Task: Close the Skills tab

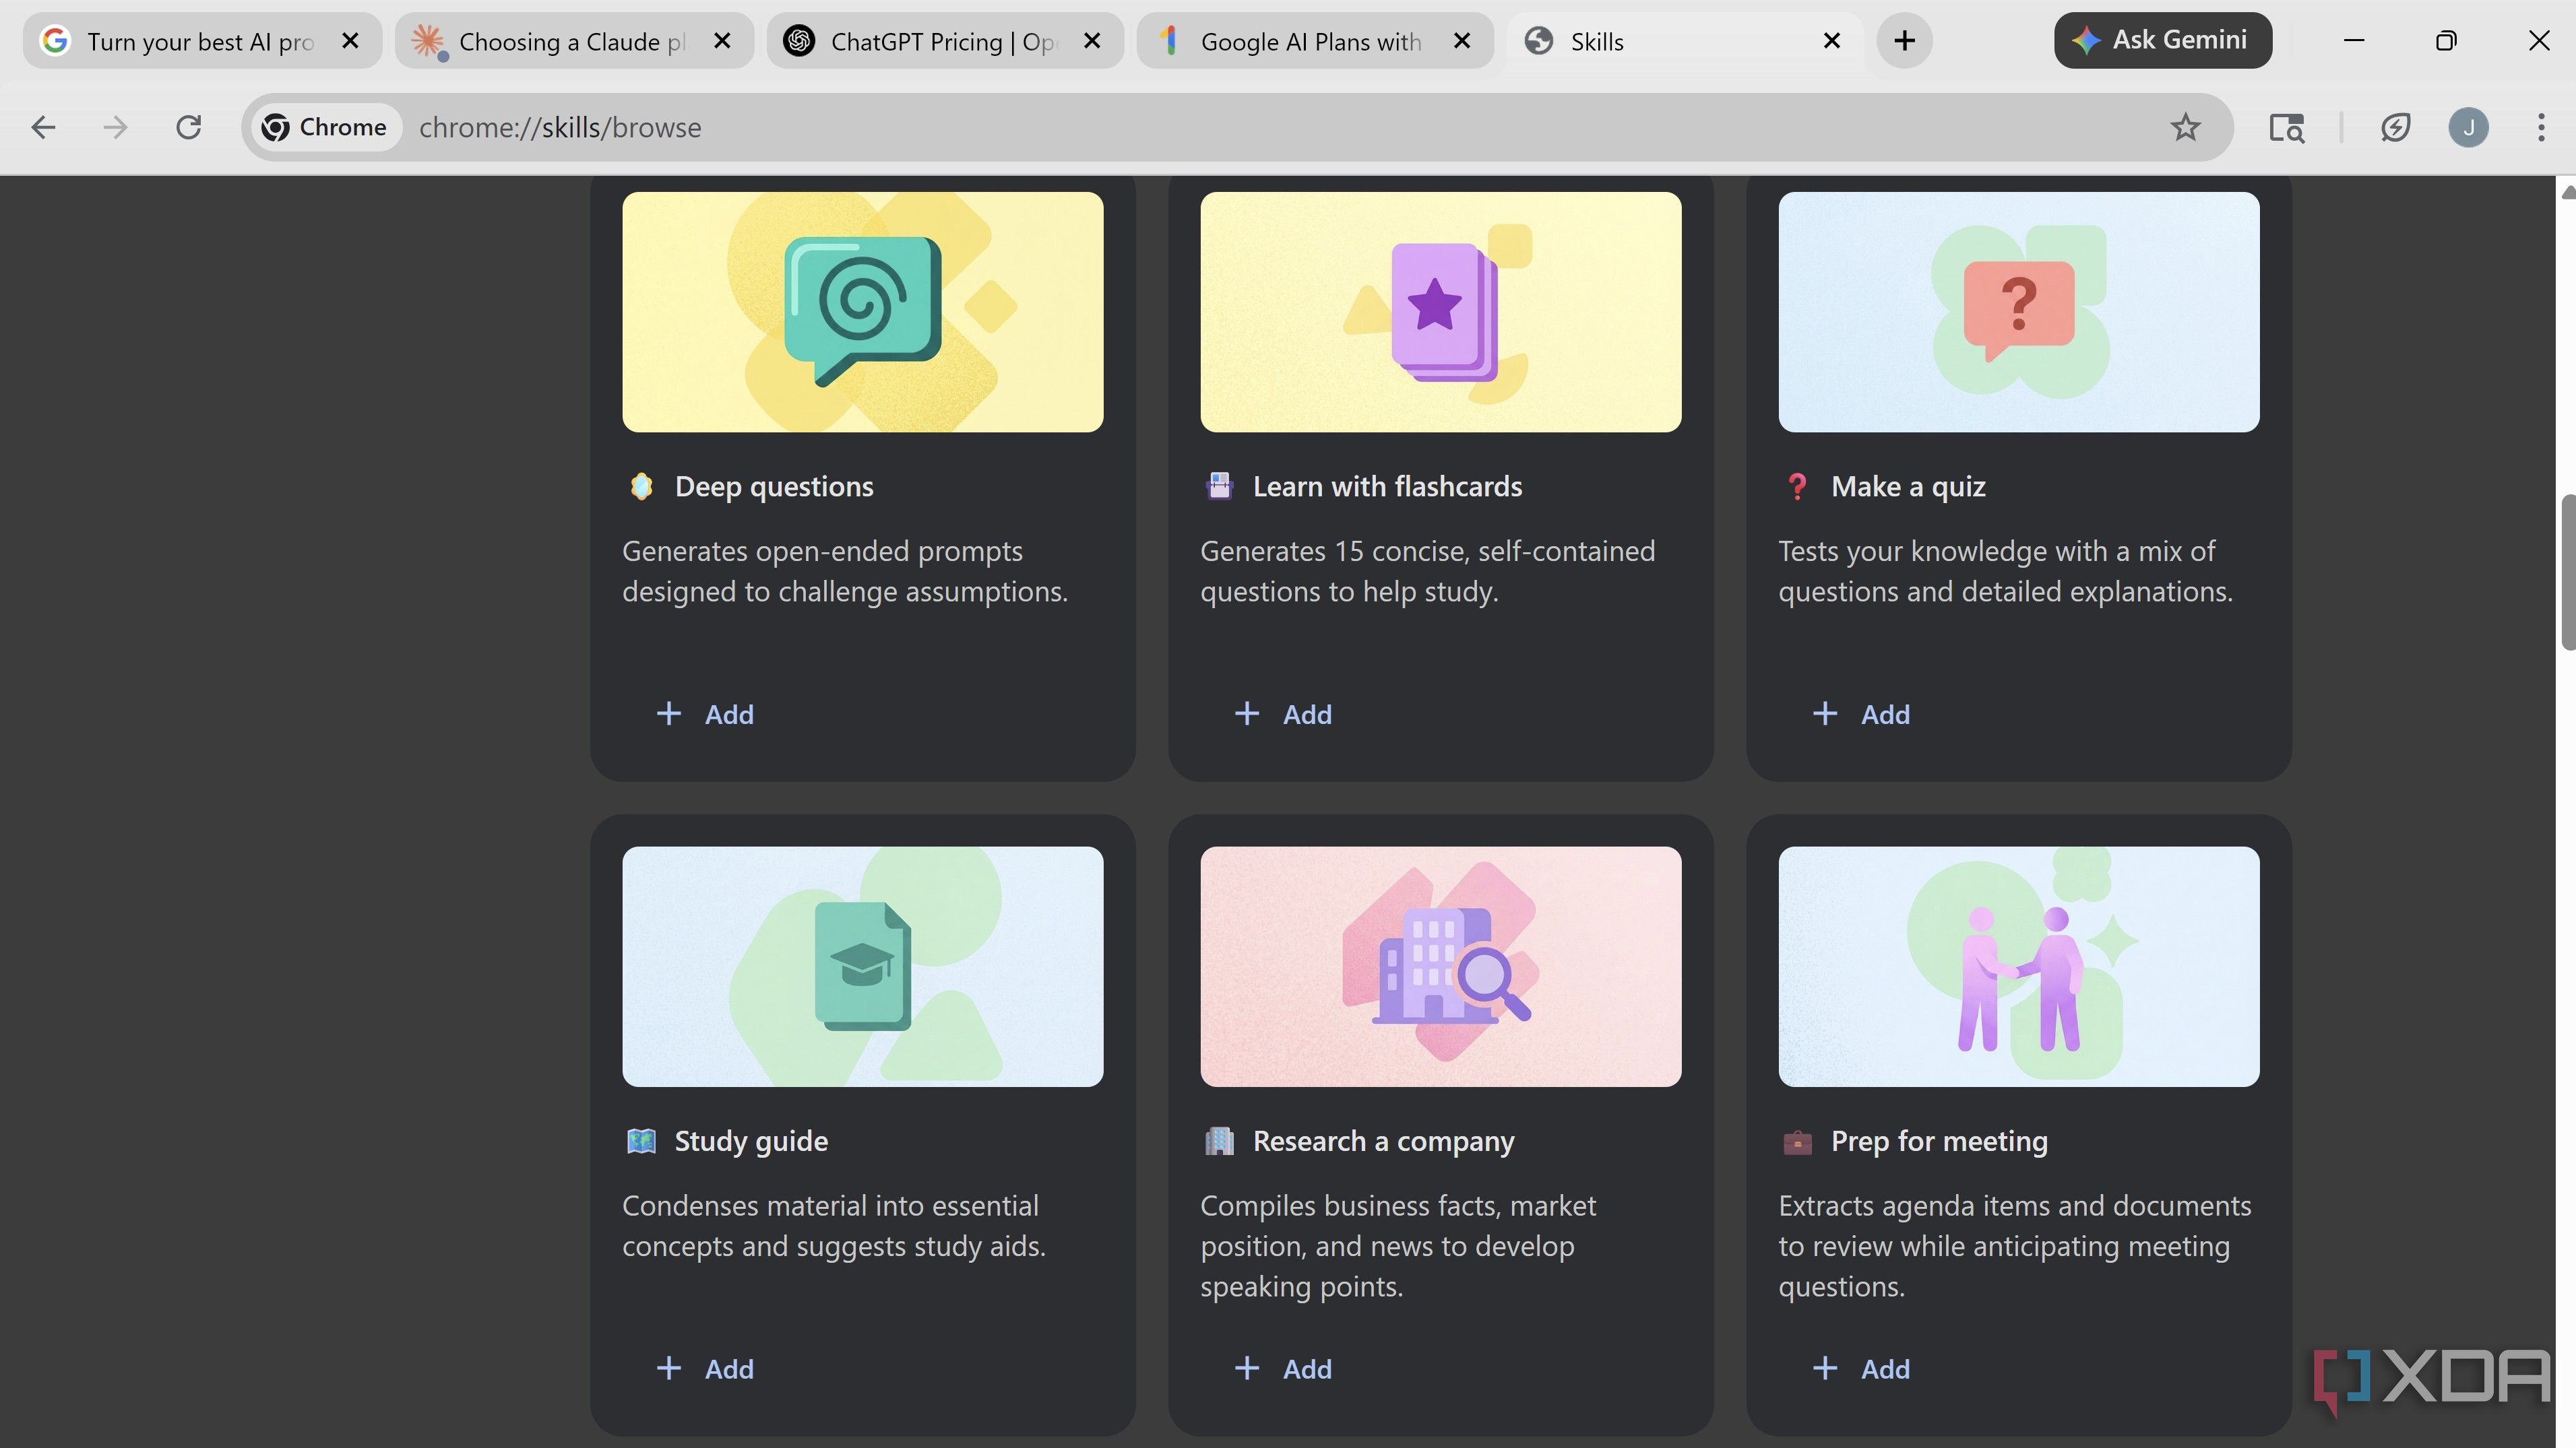Action: (1832, 41)
